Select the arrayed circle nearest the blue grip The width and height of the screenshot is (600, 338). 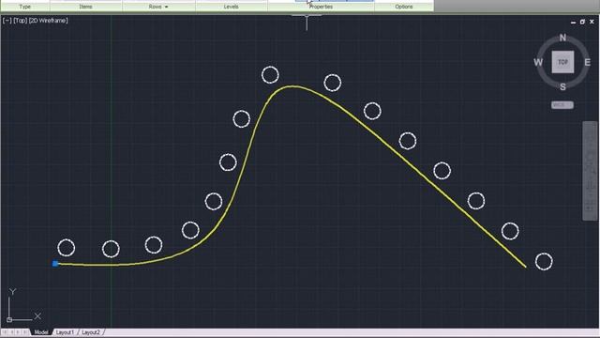tap(67, 248)
